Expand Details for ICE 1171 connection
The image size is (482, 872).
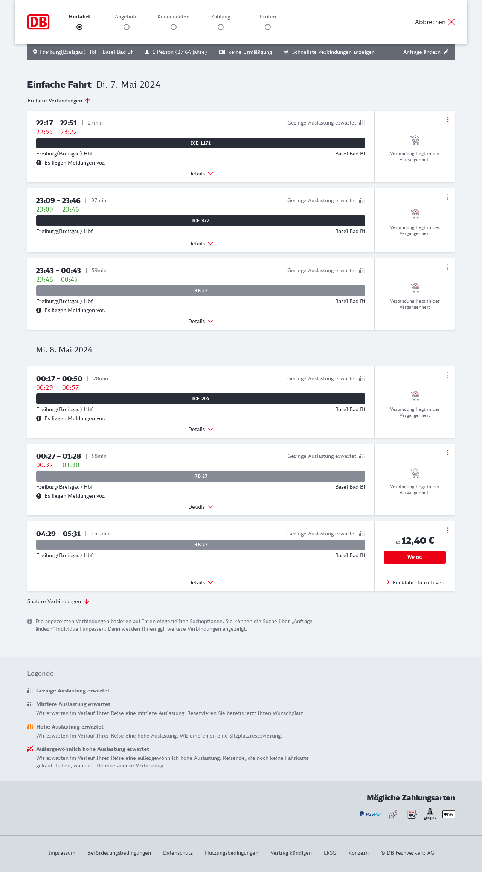point(201,174)
